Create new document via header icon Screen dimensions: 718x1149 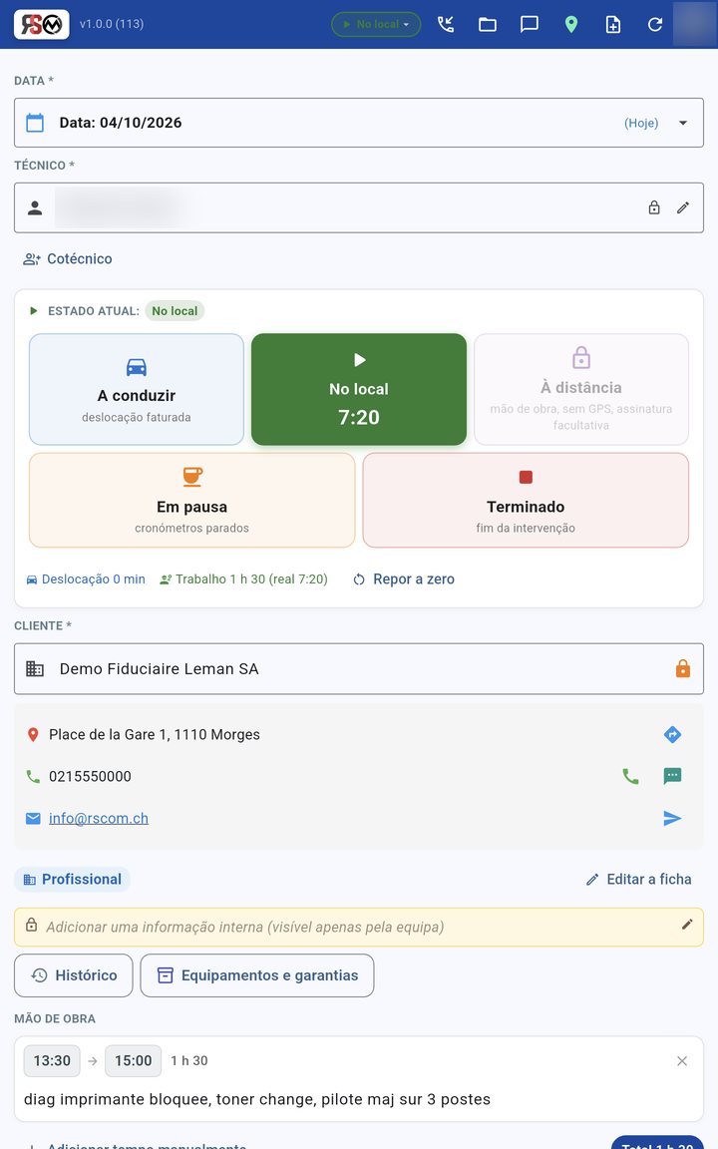[x=613, y=24]
